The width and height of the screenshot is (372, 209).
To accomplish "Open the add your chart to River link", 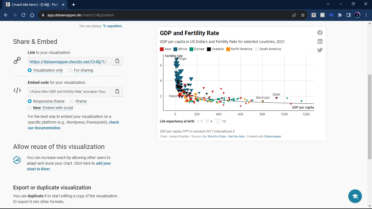I will pyautogui.click(x=103, y=164).
